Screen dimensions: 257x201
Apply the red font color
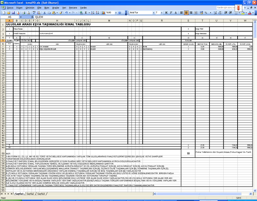tap(250, 13)
